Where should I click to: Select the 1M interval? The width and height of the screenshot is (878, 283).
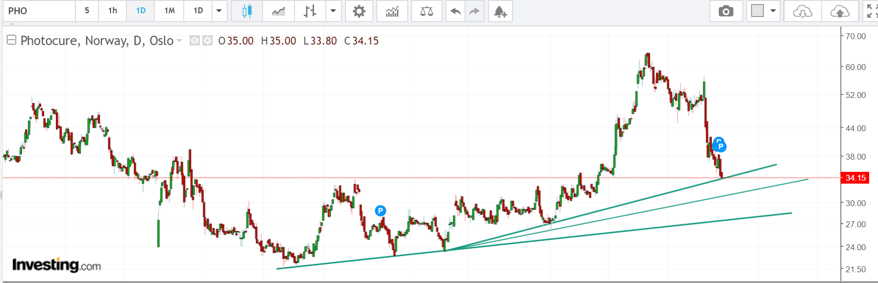[170, 11]
